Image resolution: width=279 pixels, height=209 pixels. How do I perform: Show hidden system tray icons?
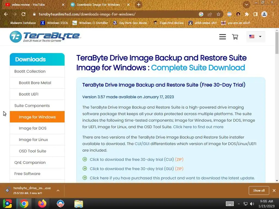(239, 204)
